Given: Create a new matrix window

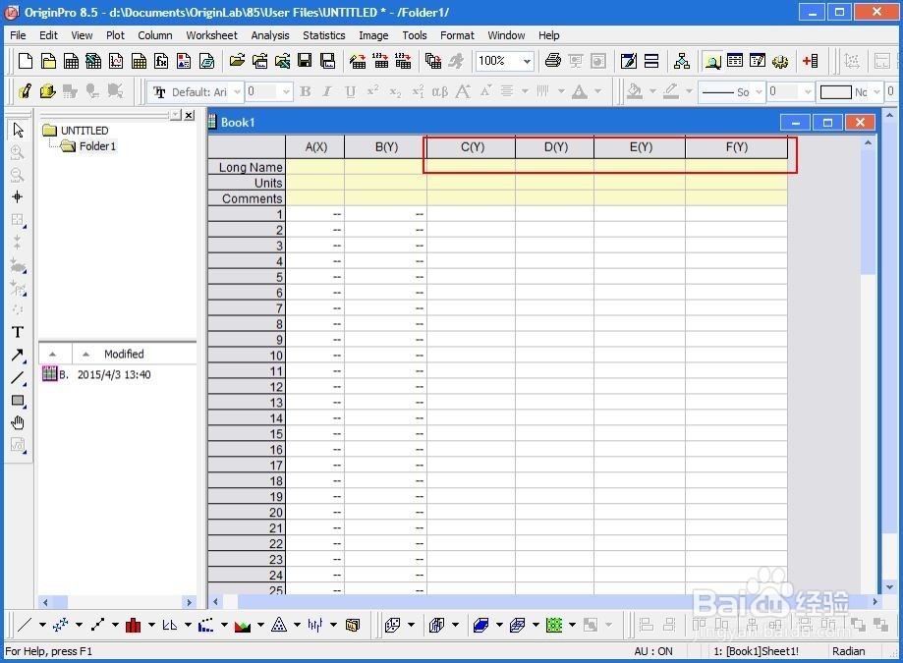Looking at the screenshot, I should click(139, 61).
